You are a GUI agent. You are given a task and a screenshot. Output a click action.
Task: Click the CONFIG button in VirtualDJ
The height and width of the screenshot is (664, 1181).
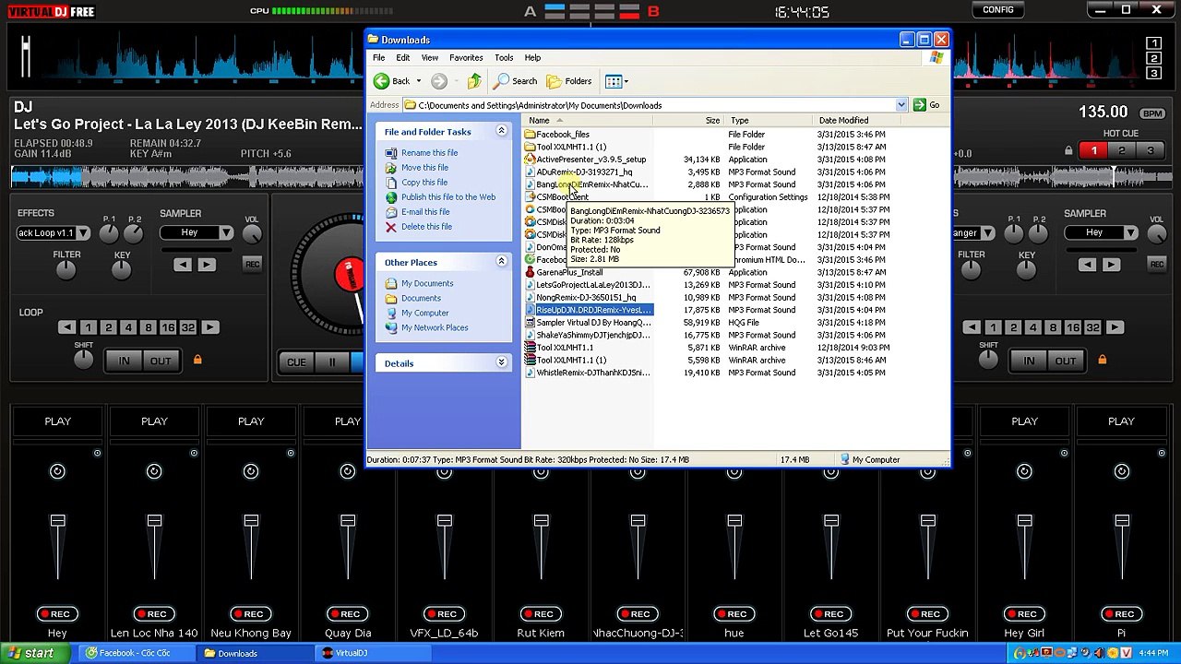(x=997, y=10)
